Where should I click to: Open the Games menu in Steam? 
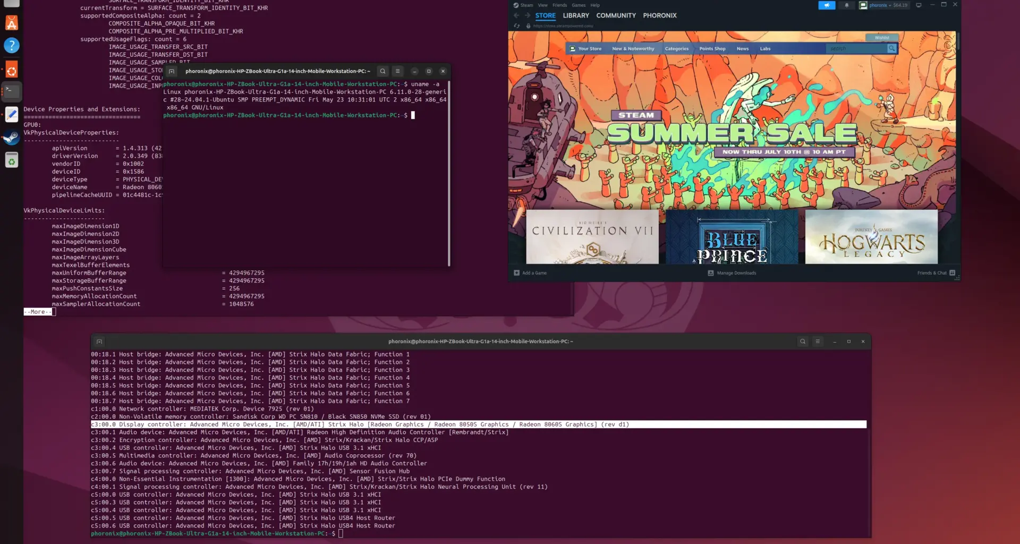(579, 5)
